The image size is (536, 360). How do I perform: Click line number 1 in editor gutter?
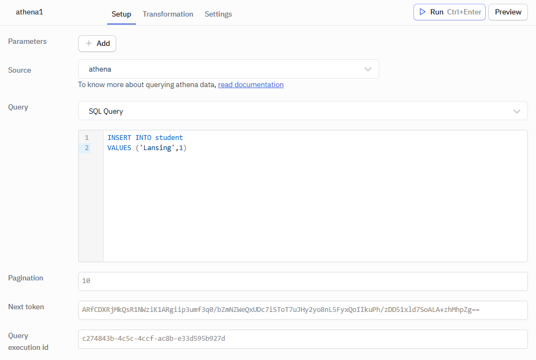(x=87, y=137)
